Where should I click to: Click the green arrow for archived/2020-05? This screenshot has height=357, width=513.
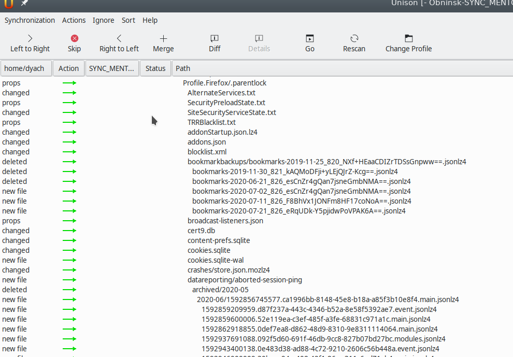(69, 290)
